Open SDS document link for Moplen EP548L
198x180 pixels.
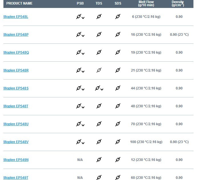click(x=118, y=16)
